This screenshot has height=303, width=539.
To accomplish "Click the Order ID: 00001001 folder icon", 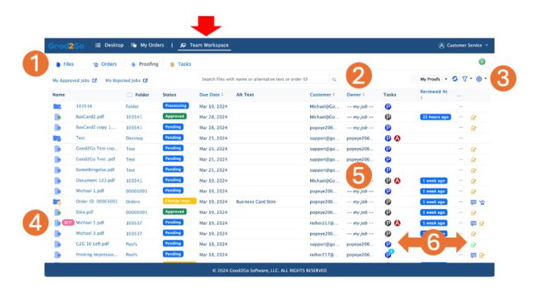I will pyautogui.click(x=57, y=202).
